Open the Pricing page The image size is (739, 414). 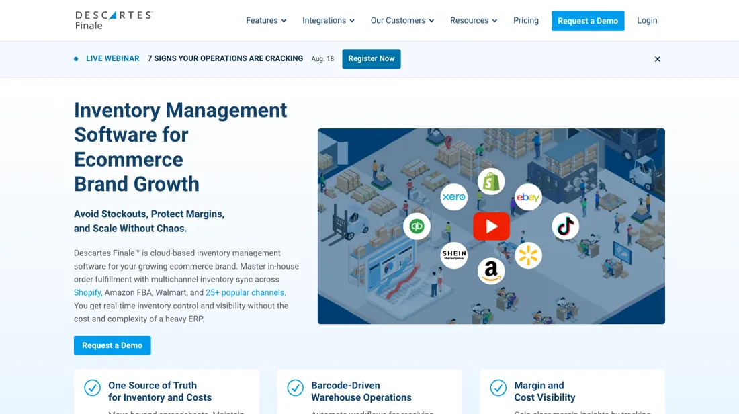click(526, 20)
